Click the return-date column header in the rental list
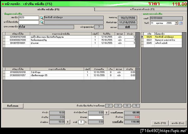 tap(107, 34)
